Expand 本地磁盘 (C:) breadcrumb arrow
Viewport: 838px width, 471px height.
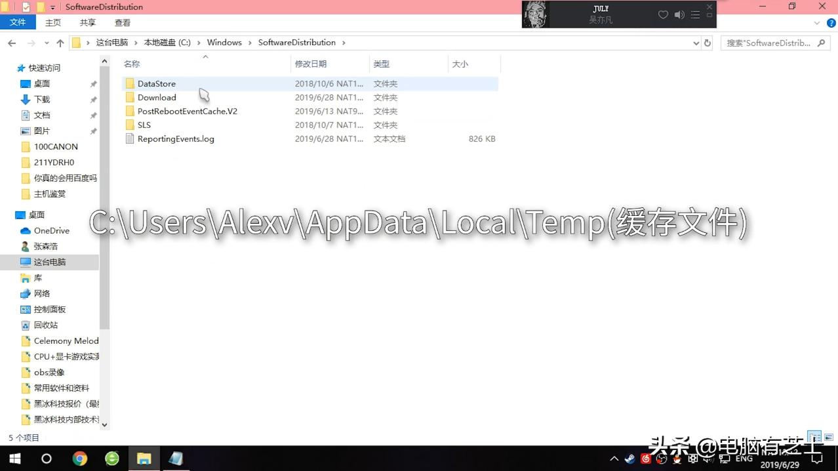coord(199,43)
